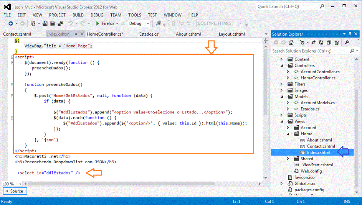This screenshot has height=205, width=362.
Task: Click the Find in Files toolbar icon
Action: pyautogui.click(x=158, y=23)
